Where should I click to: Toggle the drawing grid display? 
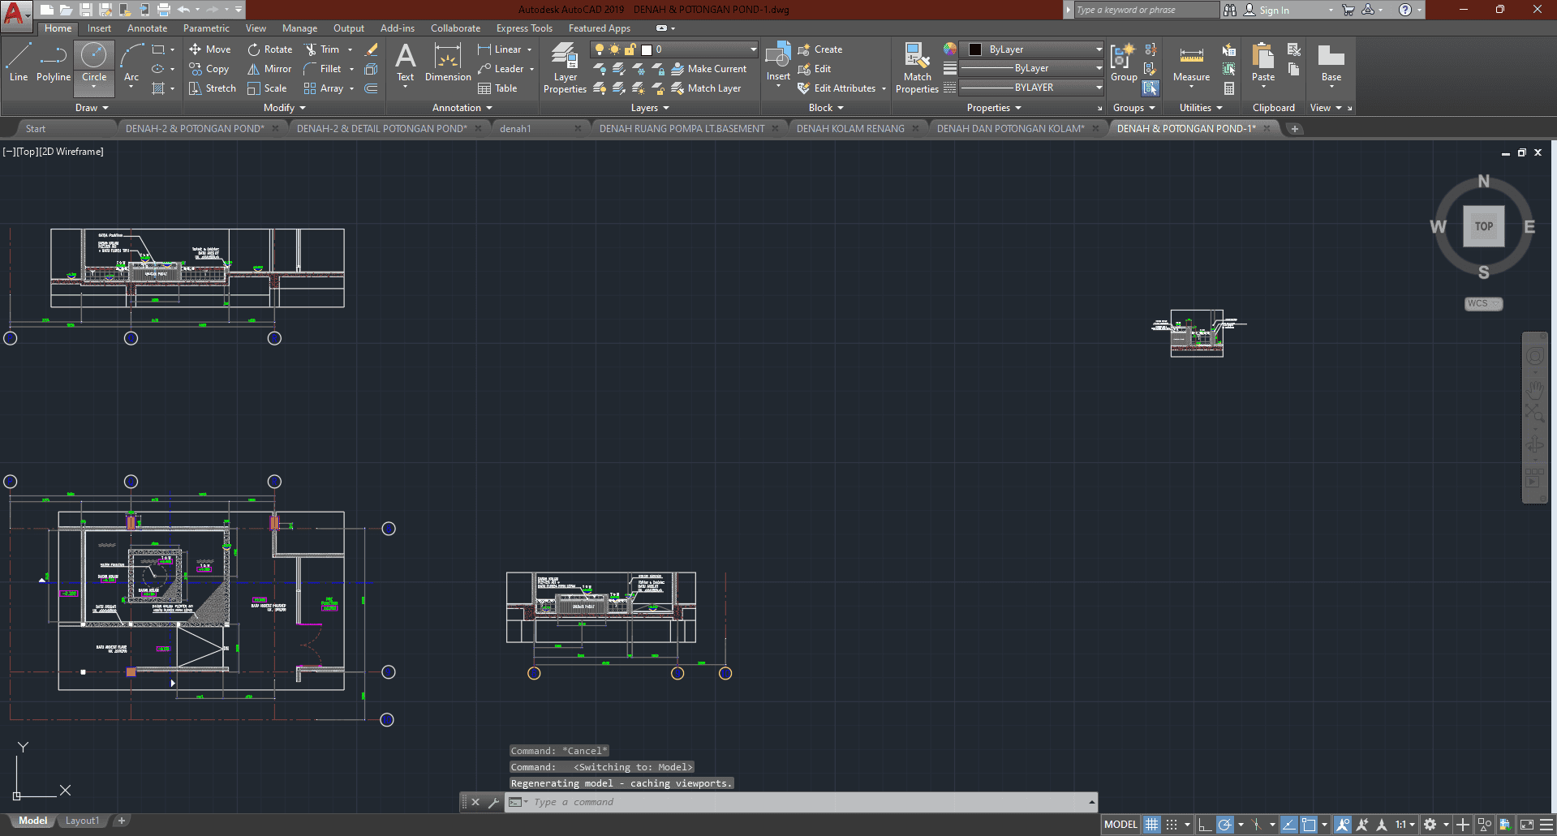coord(1152,825)
